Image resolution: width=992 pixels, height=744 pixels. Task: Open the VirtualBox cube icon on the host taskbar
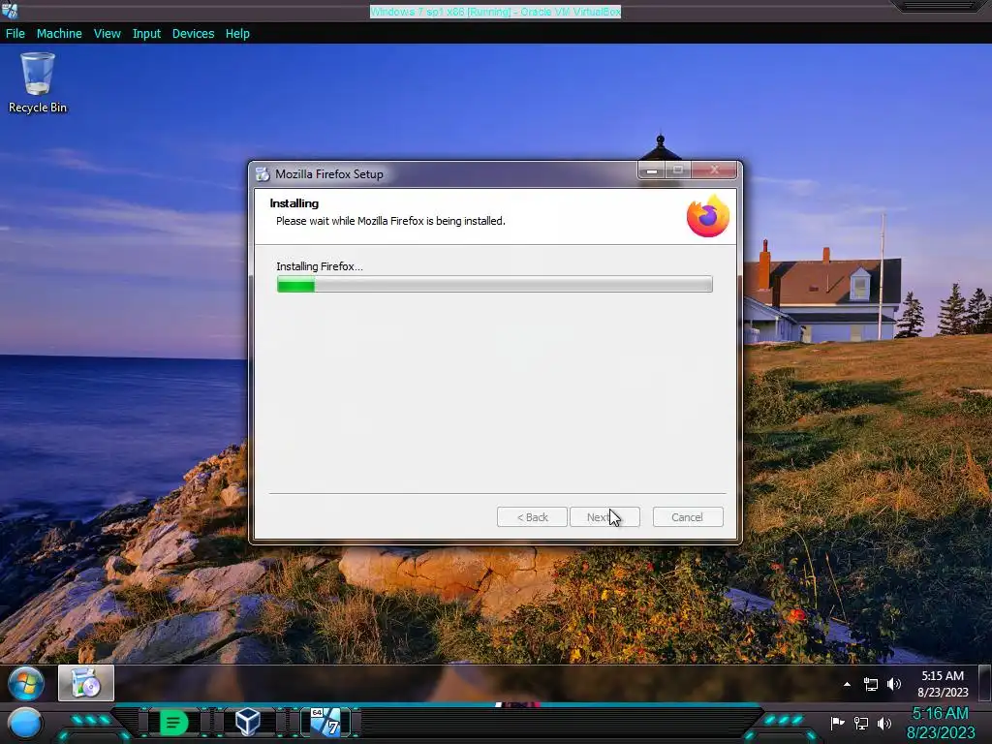pyautogui.click(x=247, y=722)
